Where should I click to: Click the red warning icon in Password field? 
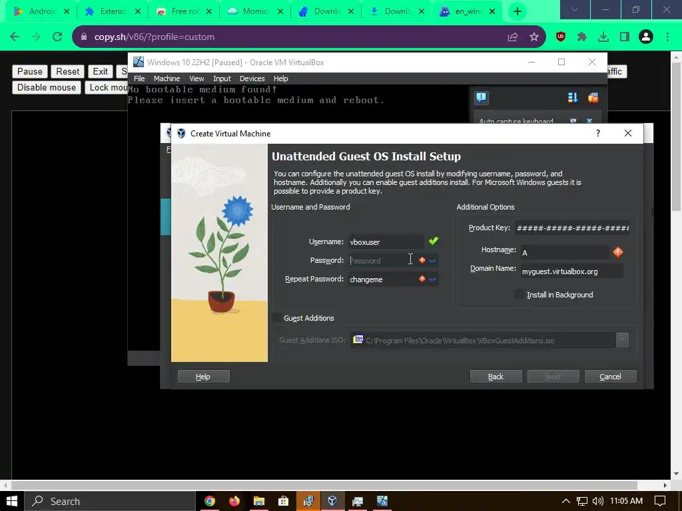pos(422,260)
